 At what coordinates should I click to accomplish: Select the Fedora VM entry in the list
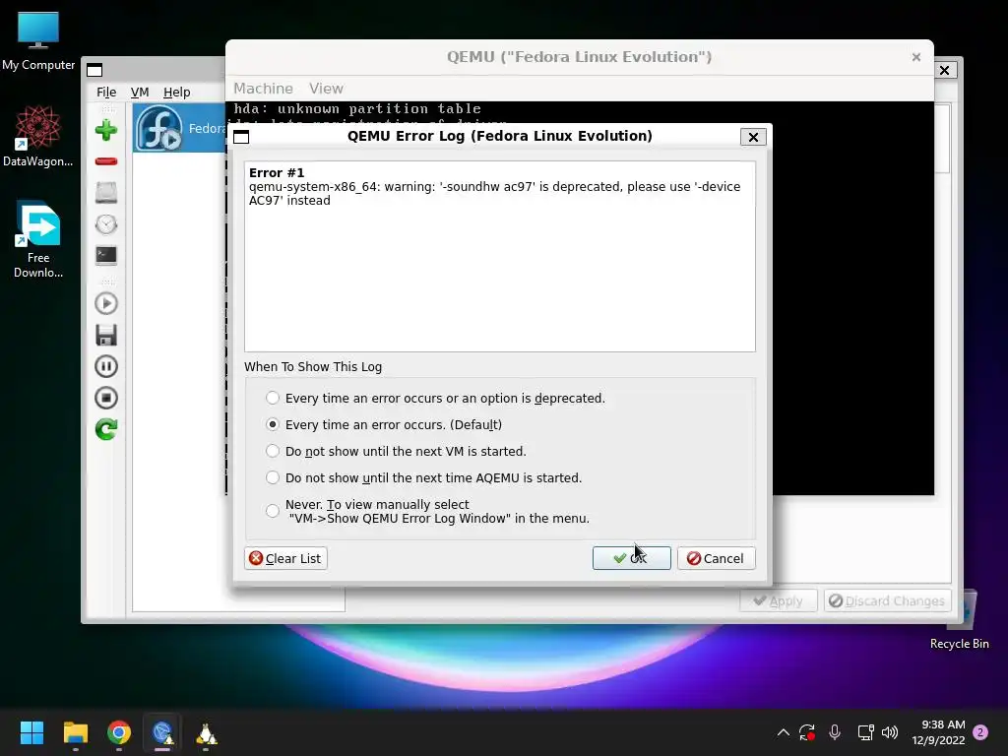coord(179,128)
